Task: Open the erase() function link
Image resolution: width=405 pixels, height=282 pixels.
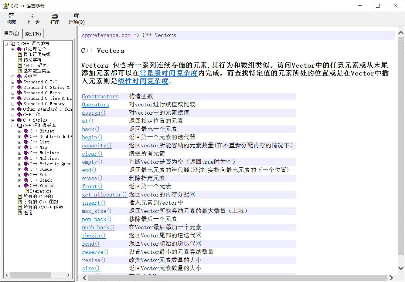Action: pyautogui.click(x=92, y=178)
